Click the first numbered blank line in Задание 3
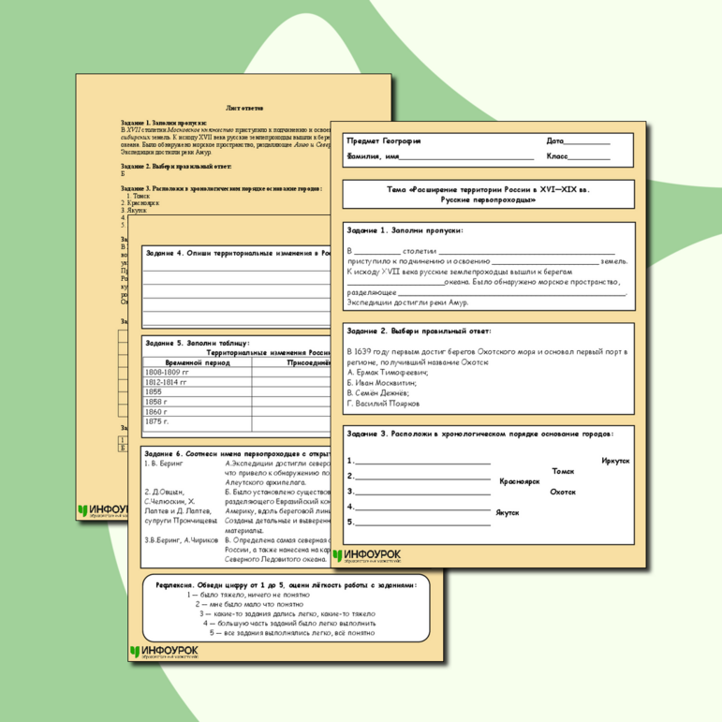 pyautogui.click(x=421, y=462)
